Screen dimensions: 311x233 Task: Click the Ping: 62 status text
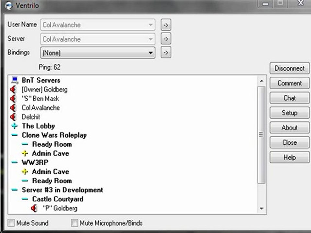click(x=50, y=67)
